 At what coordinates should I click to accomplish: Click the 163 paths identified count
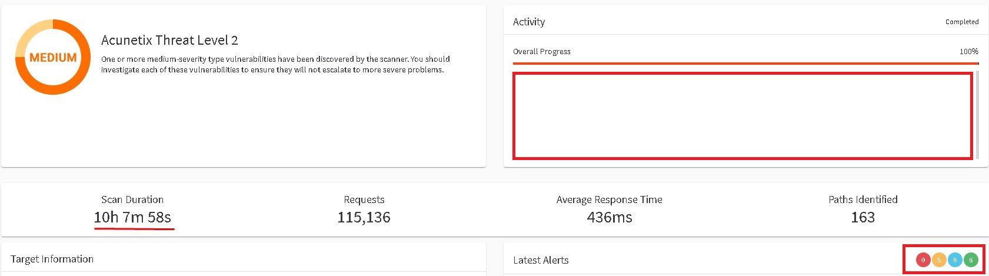click(863, 217)
